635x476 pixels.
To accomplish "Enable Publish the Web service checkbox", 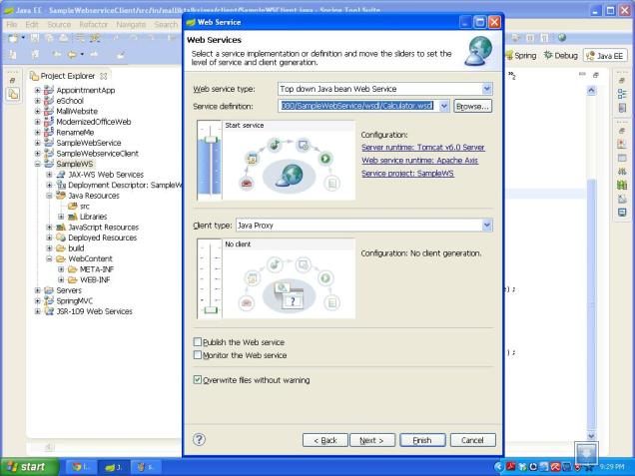I will click(197, 342).
